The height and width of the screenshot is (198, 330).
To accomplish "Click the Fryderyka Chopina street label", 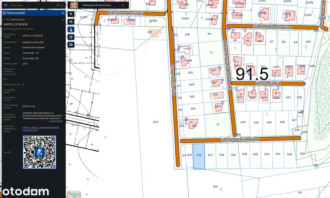I will click(x=174, y=80).
